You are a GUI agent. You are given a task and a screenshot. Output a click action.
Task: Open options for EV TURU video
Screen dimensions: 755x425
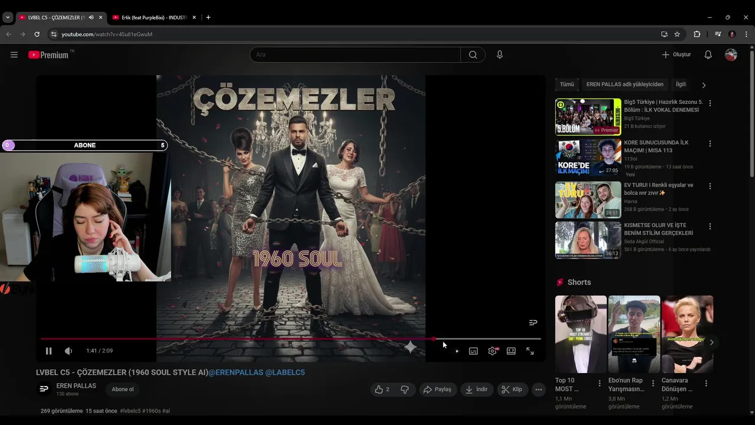[x=710, y=186]
